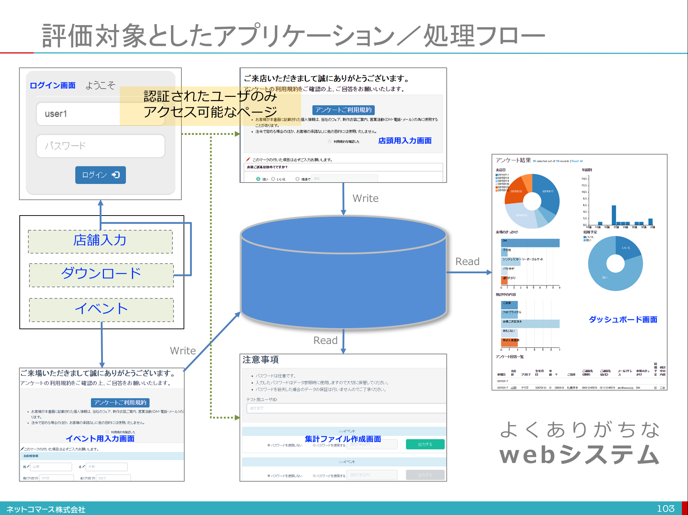The width and height of the screenshot is (688, 515).
Task: Click the ご会食 bar in 検討中の内容 chart
Action: (x=509, y=305)
